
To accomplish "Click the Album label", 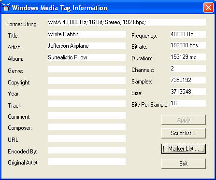I will coord(15,59).
